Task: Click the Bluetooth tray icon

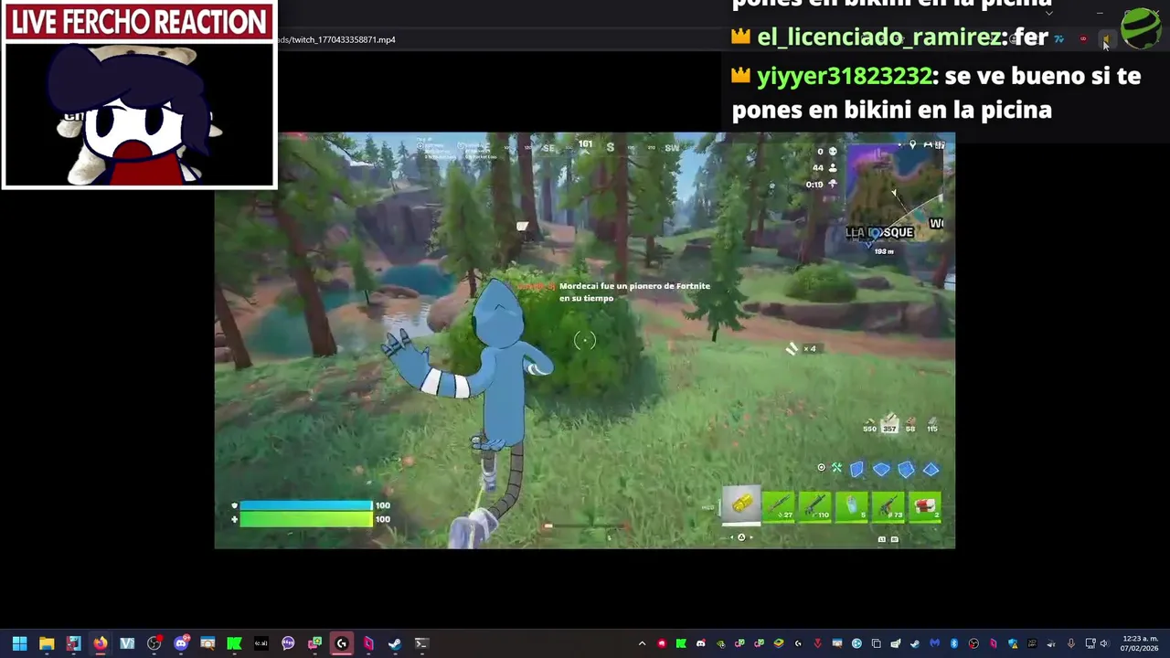Action: [x=954, y=643]
